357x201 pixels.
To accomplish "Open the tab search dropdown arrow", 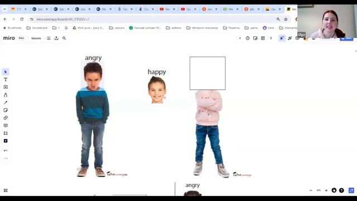I will pyautogui.click(x=4, y=9).
